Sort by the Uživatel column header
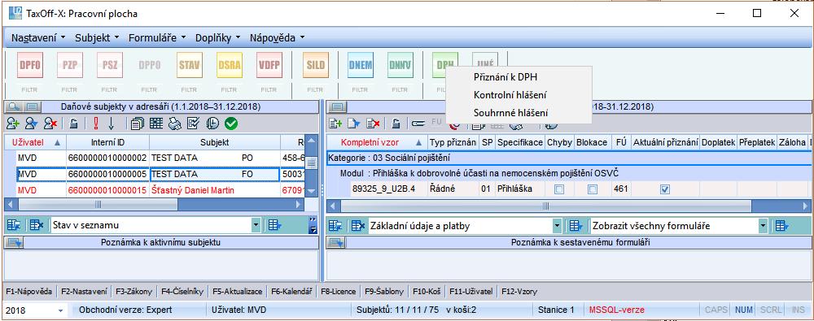The width and height of the screenshot is (814, 321). 35,142
